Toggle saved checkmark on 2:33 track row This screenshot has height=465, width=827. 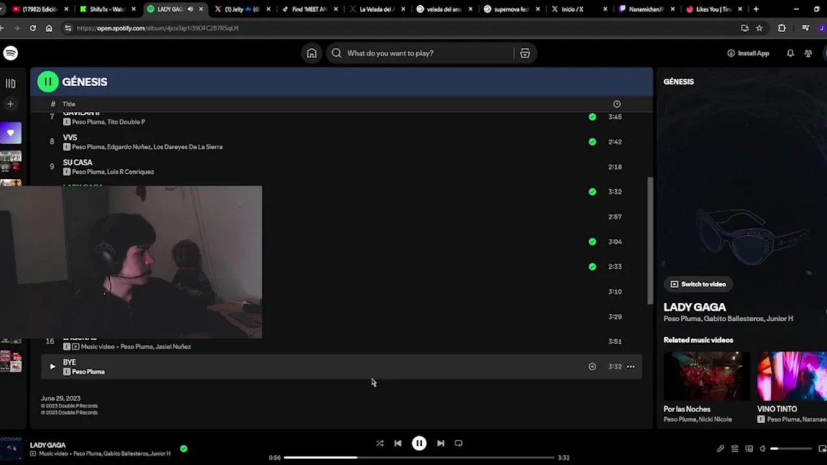(592, 266)
